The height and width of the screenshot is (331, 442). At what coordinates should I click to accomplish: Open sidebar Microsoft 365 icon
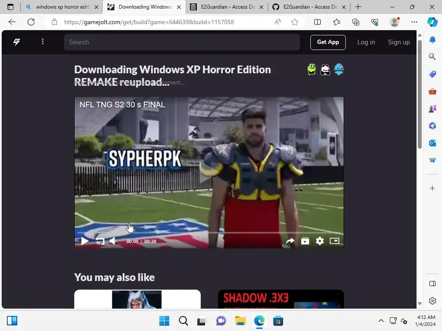[x=432, y=125]
